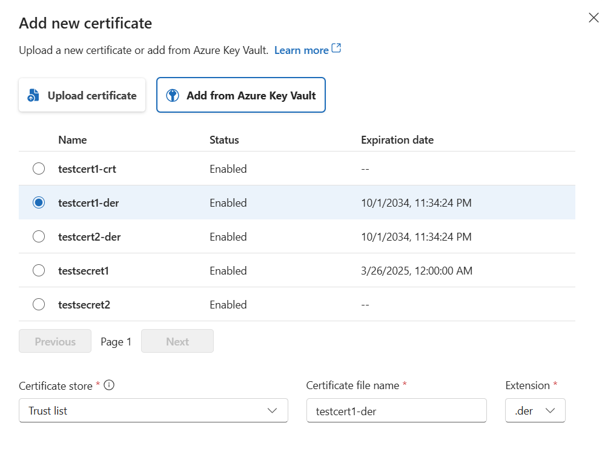Viewport: 602px width, 457px height.
Task: Click the testcert1-der name in the table
Action: pyautogui.click(x=88, y=203)
